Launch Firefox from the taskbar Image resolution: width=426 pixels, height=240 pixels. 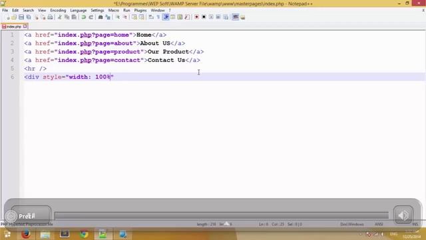click(26, 234)
